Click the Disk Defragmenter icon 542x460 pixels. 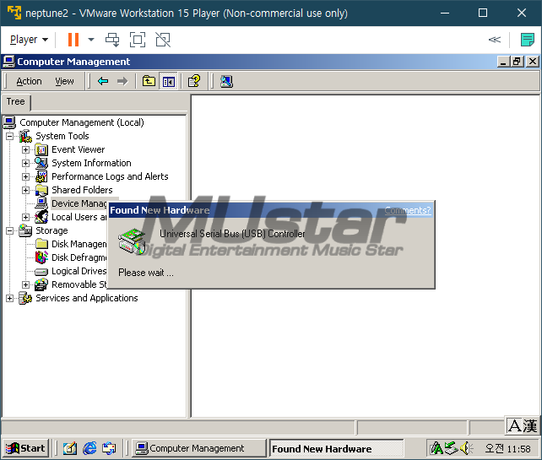click(x=41, y=257)
